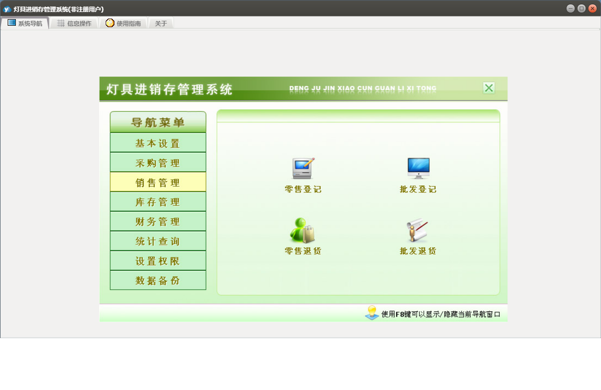
Task: Switch to the 系统导航 tab
Action: tap(25, 24)
